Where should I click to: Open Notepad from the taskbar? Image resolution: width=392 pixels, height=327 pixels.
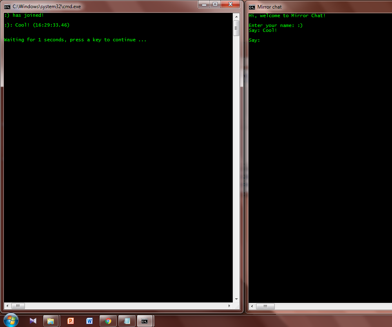pyautogui.click(x=127, y=320)
